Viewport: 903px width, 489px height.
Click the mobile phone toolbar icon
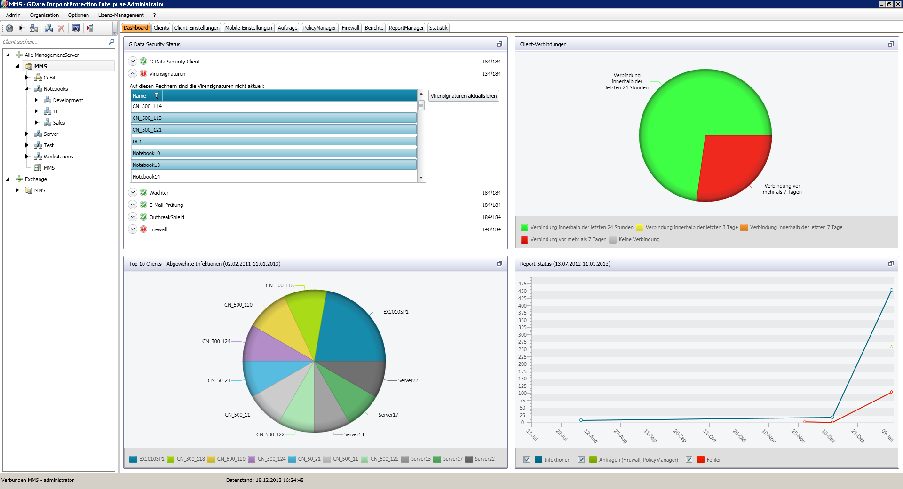coord(90,28)
